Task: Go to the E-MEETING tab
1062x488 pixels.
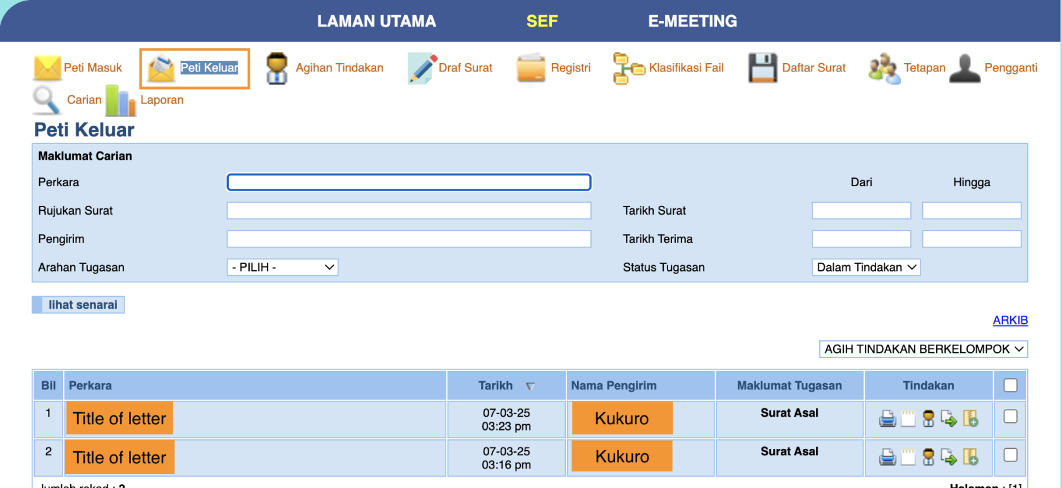Action: coord(692,21)
